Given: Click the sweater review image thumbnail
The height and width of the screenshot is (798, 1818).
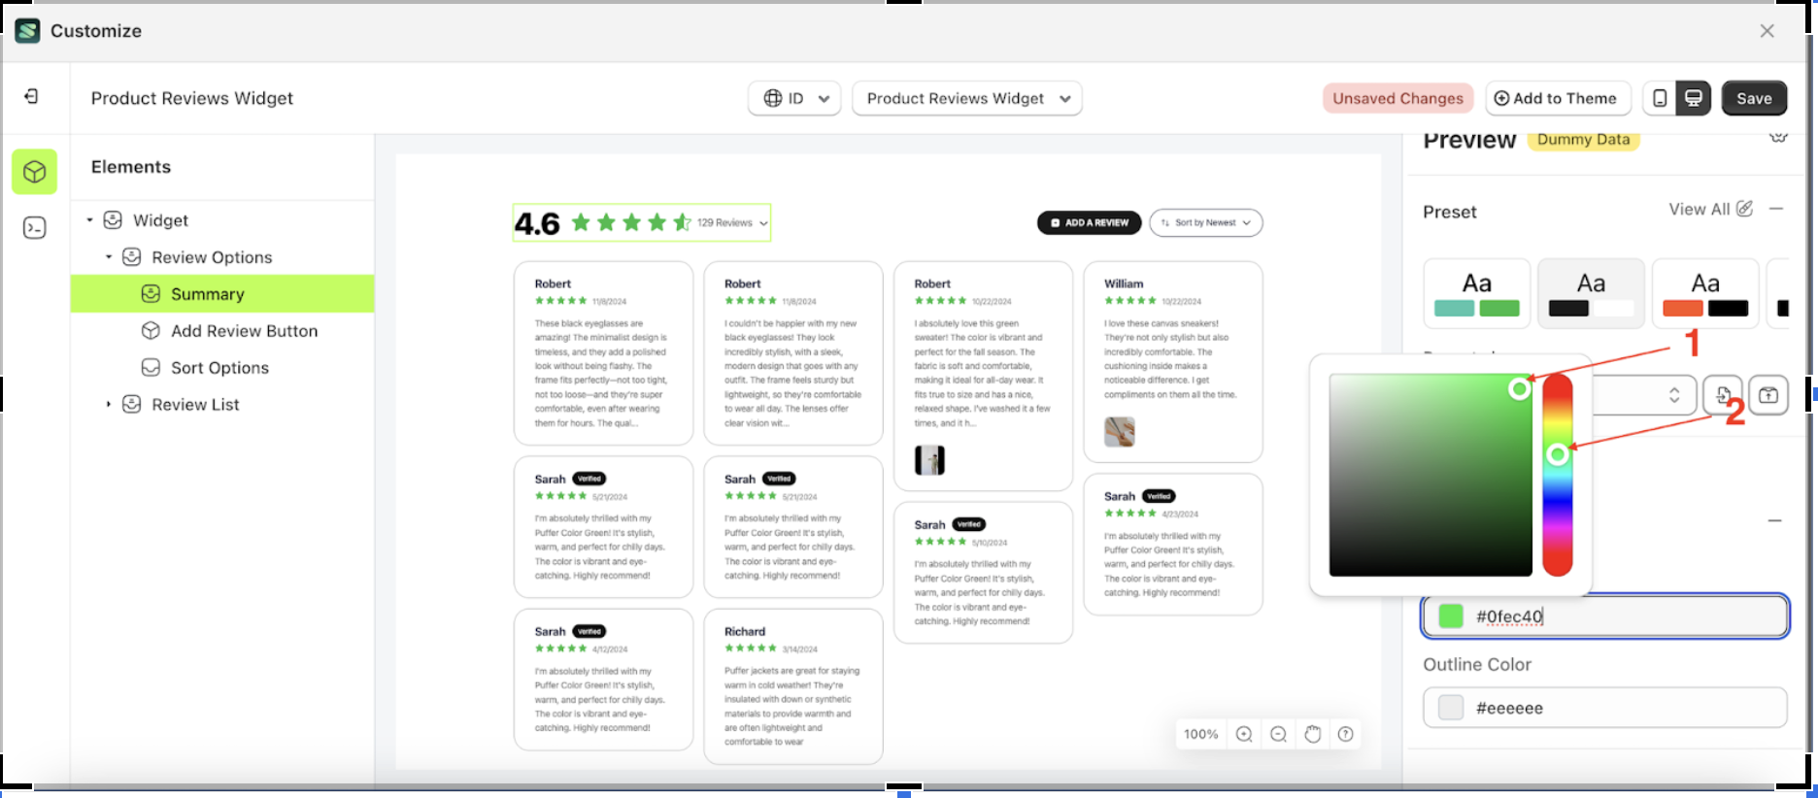Looking at the screenshot, I should [929, 460].
